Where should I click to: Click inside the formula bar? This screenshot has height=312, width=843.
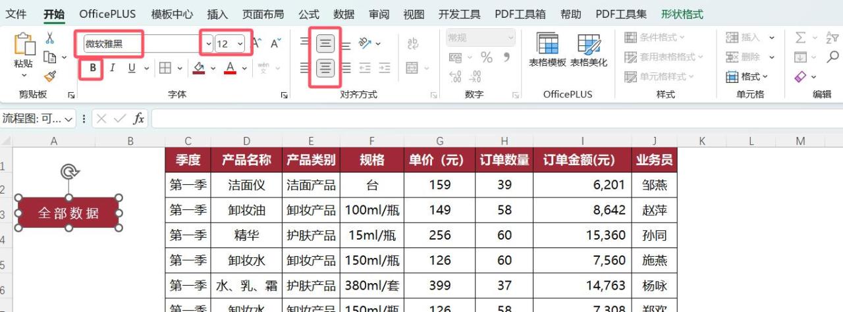(x=497, y=118)
